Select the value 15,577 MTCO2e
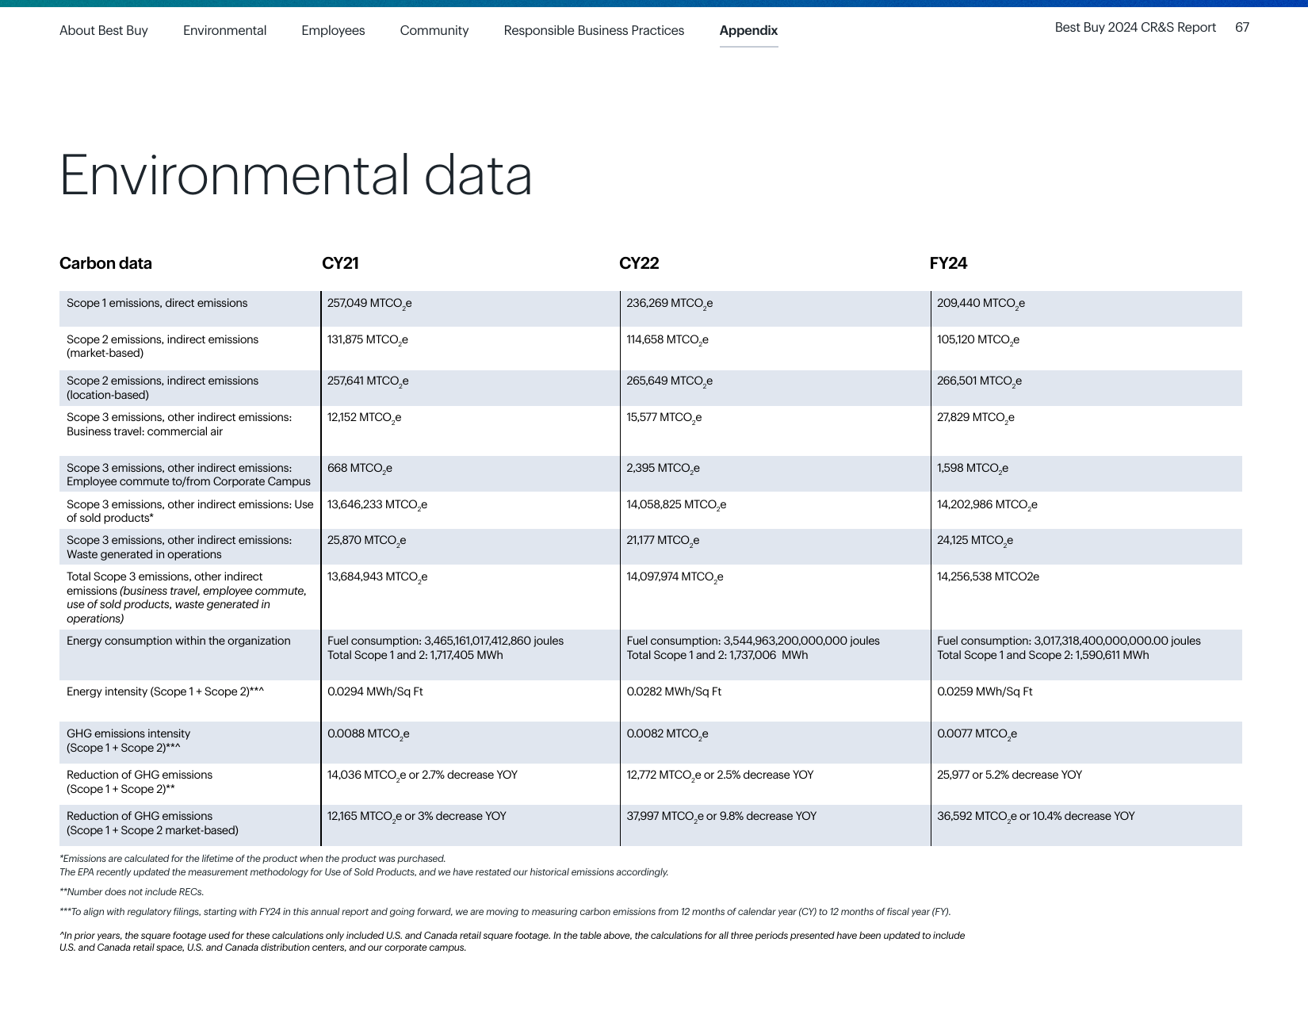 [x=664, y=418]
